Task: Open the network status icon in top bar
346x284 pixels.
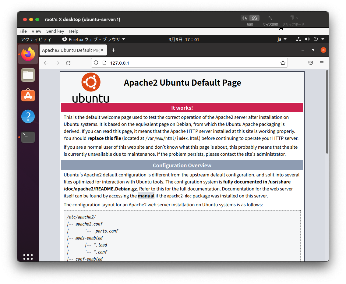Action: point(298,39)
